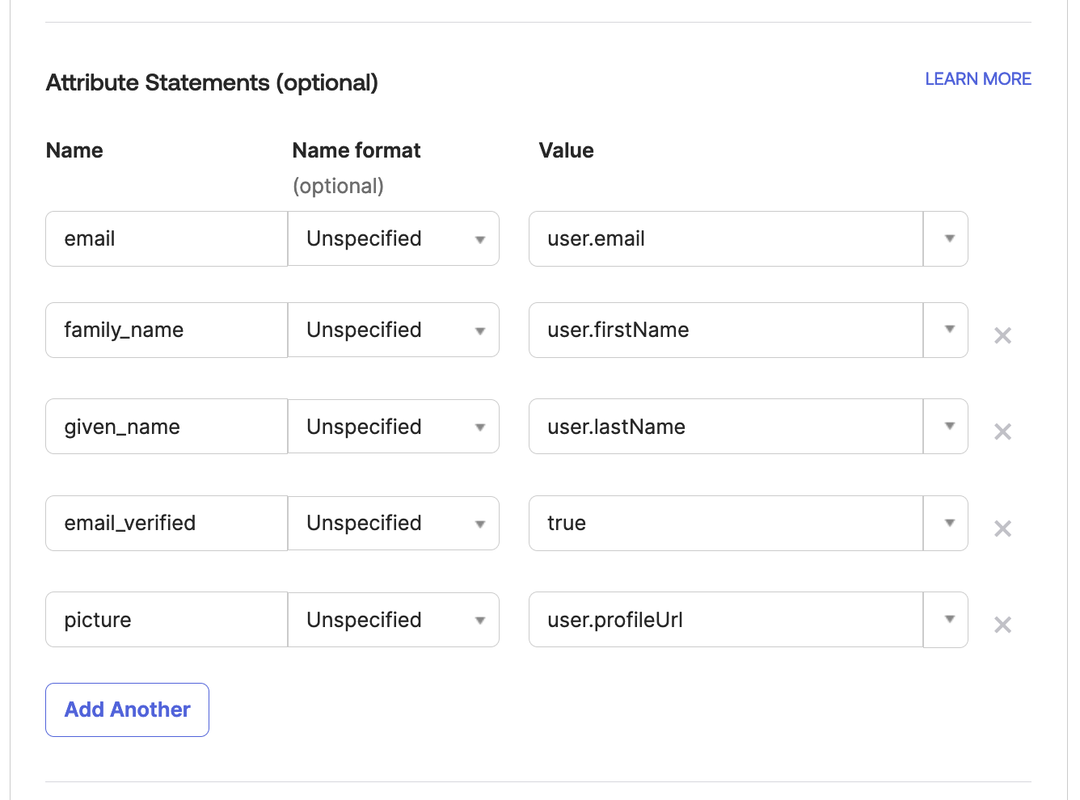Focus the true value field

(x=726, y=523)
